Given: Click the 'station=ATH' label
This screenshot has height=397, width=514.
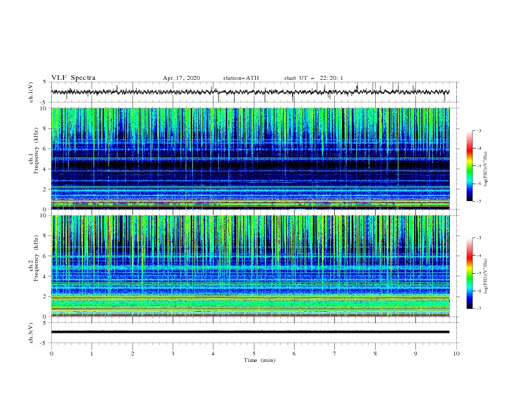Looking at the screenshot, I should click(x=241, y=78).
